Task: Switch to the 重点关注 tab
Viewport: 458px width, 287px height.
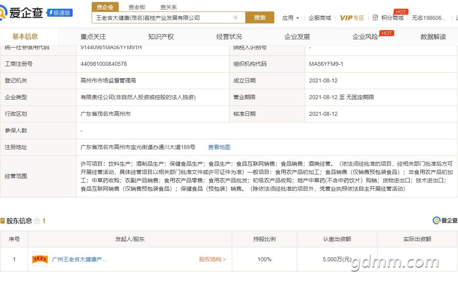Action: tap(93, 37)
